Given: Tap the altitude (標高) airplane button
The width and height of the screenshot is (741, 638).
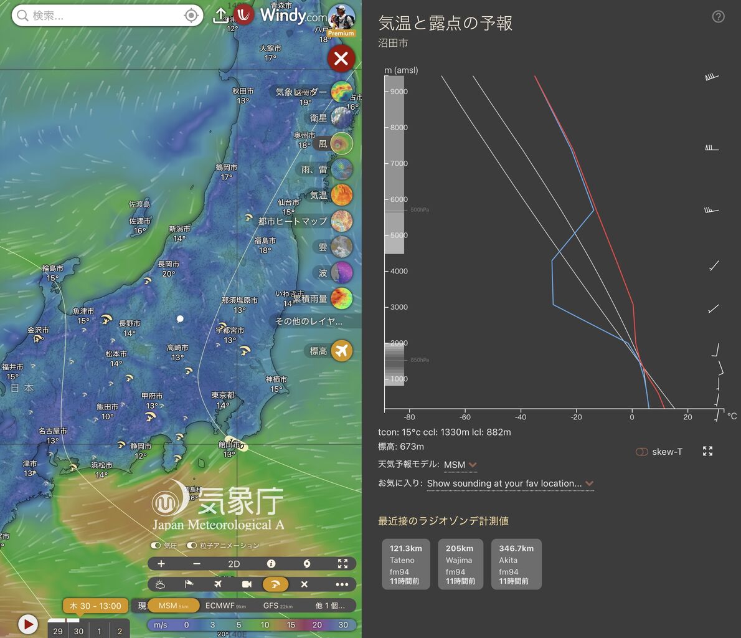Looking at the screenshot, I should [x=342, y=351].
